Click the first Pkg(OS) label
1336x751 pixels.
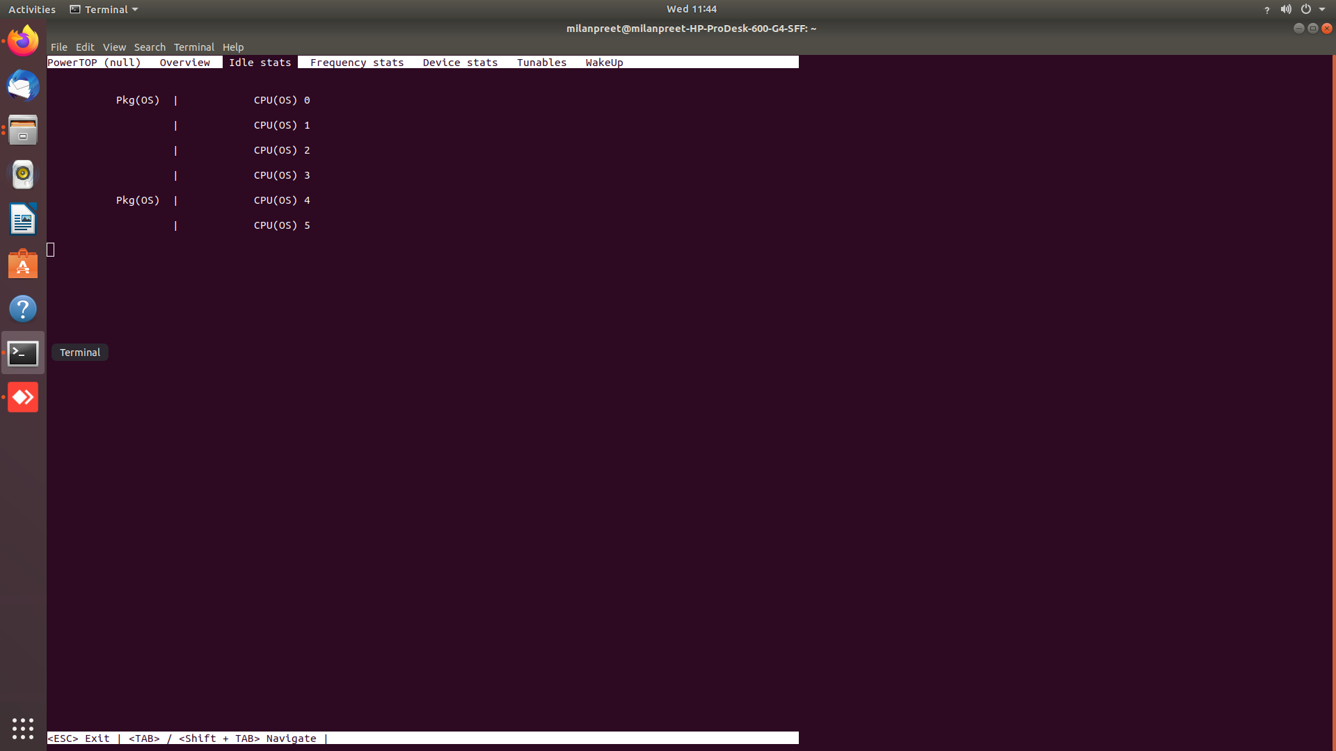tap(138, 100)
